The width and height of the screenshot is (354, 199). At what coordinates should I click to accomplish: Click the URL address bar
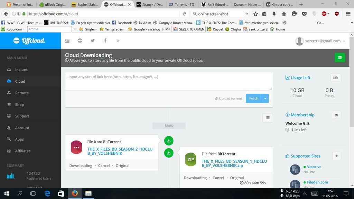[x=104, y=14]
